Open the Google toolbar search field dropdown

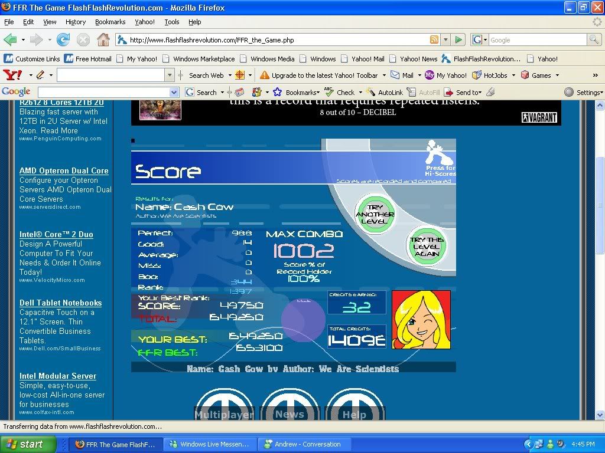tap(174, 93)
